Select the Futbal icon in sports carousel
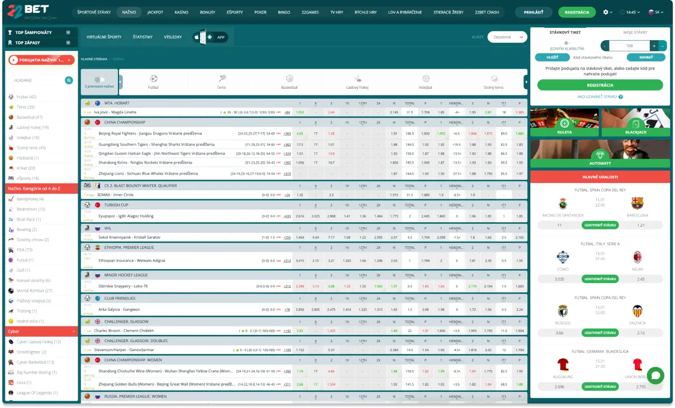Image resolution: width=675 pixels, height=408 pixels. (x=153, y=79)
